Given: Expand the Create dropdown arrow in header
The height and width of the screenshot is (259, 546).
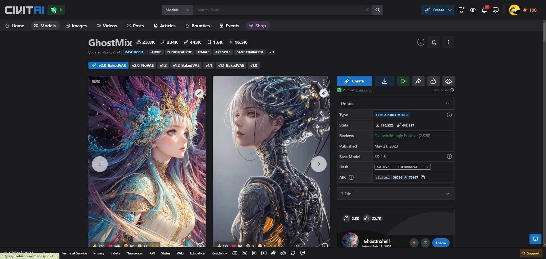Looking at the screenshot, I should (450, 10).
